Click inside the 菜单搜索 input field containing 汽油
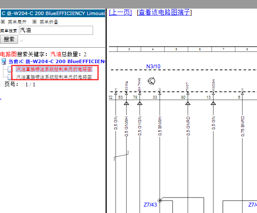 point(56,30)
